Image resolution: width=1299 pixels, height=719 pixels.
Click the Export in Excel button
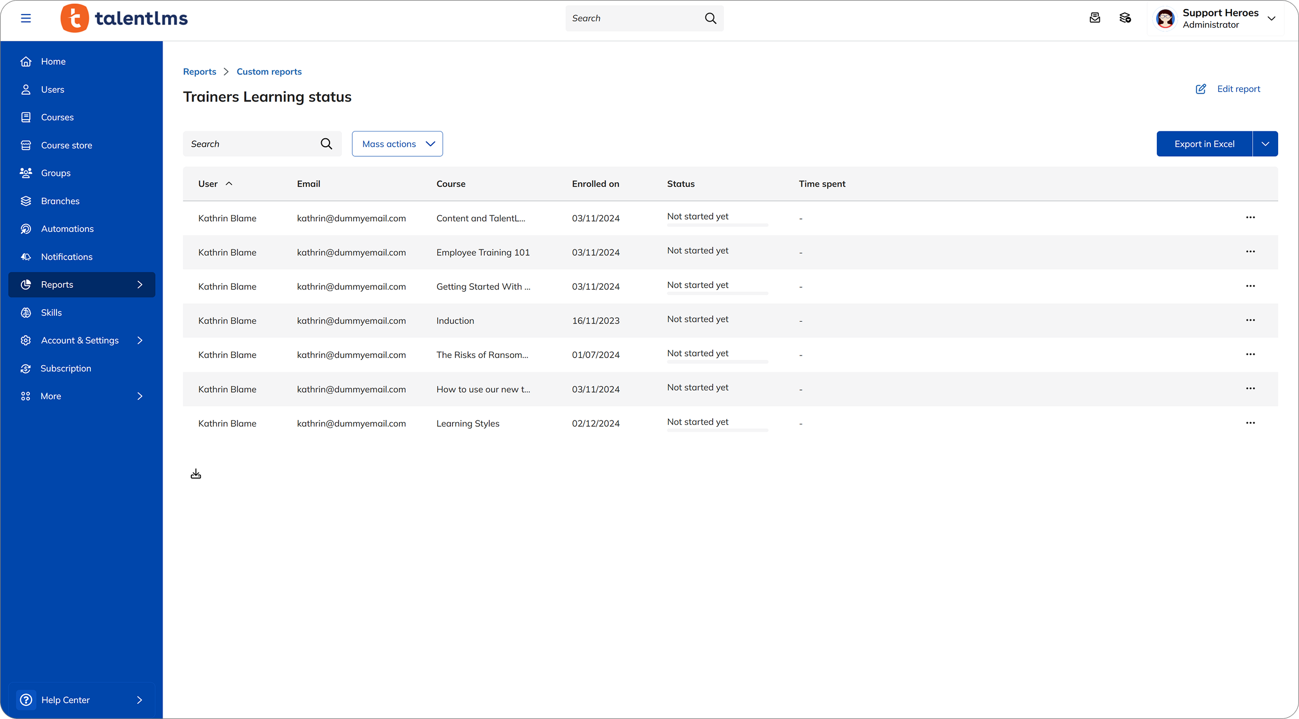click(1204, 143)
